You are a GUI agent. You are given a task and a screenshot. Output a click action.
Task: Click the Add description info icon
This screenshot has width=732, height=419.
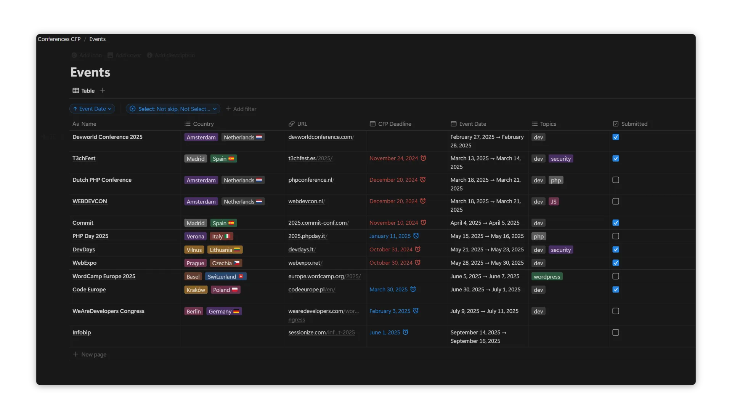150,56
